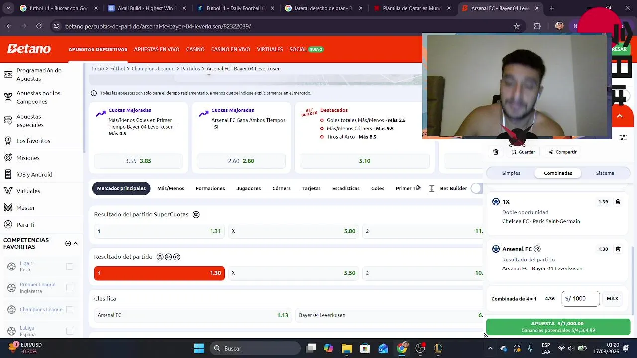Switch to the Córners tab
This screenshot has height=358, width=637.
281,188
